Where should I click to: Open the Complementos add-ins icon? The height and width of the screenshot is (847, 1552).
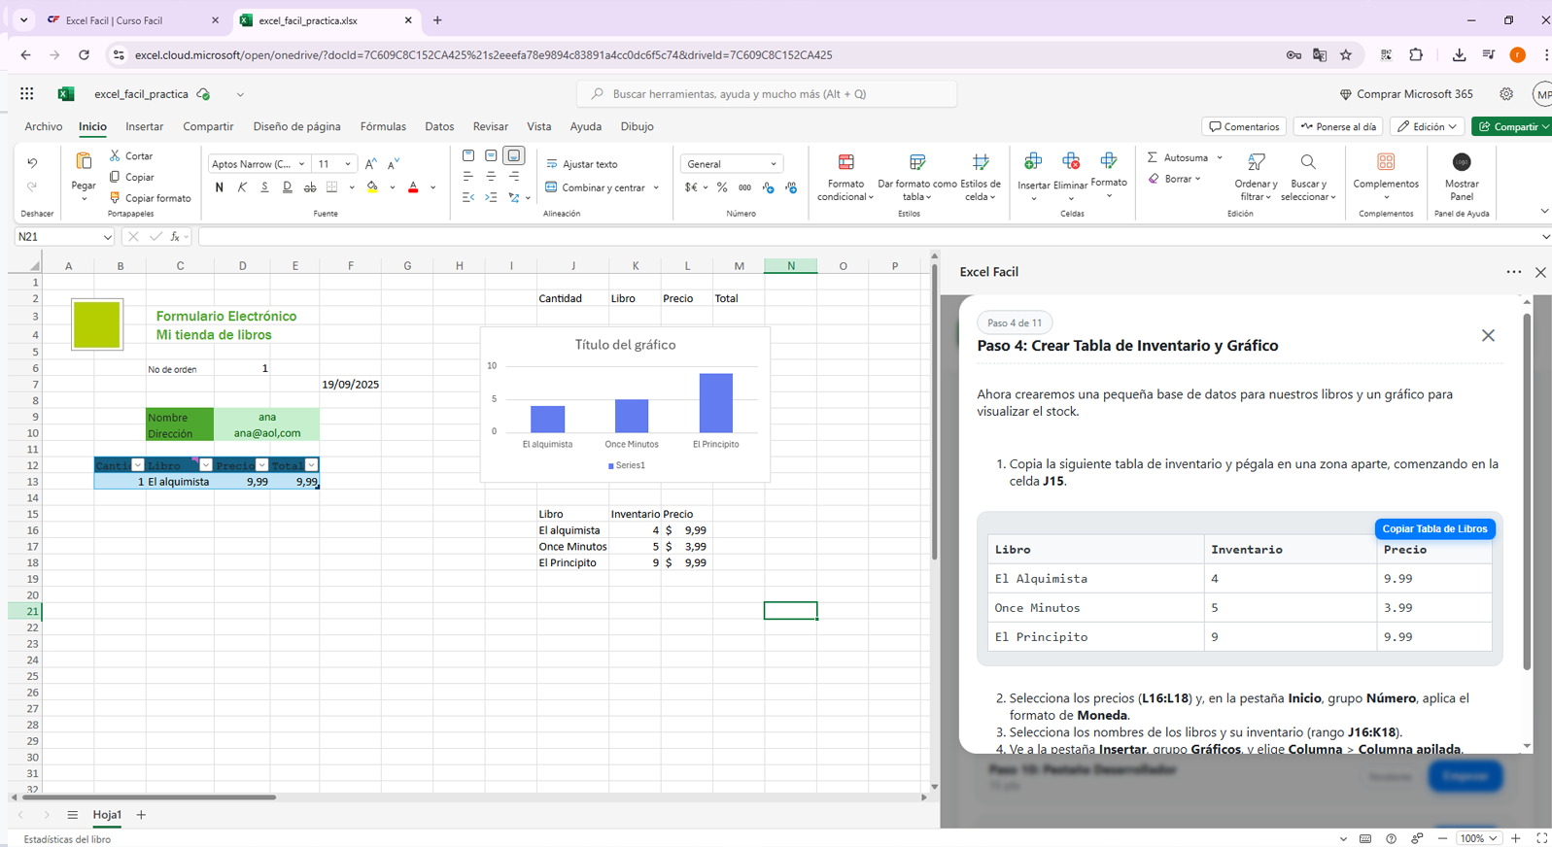[1386, 161]
